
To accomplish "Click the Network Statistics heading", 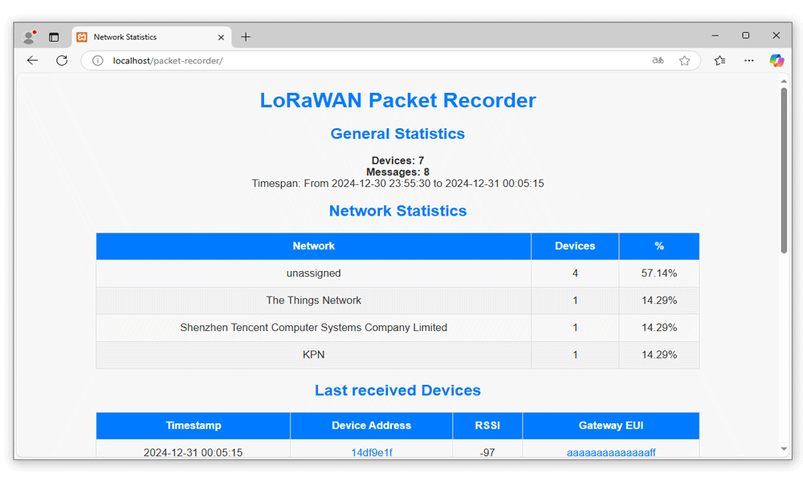I will (x=398, y=211).
